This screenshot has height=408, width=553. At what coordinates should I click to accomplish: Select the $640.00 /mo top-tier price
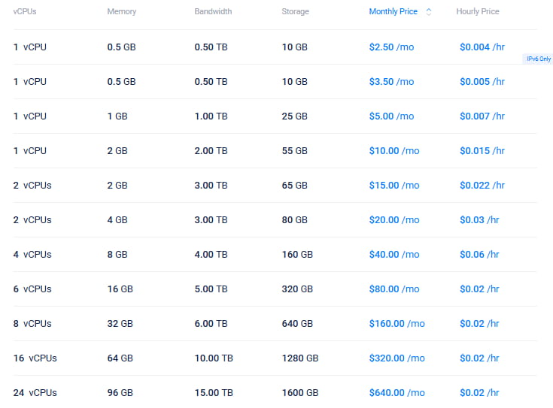(397, 393)
